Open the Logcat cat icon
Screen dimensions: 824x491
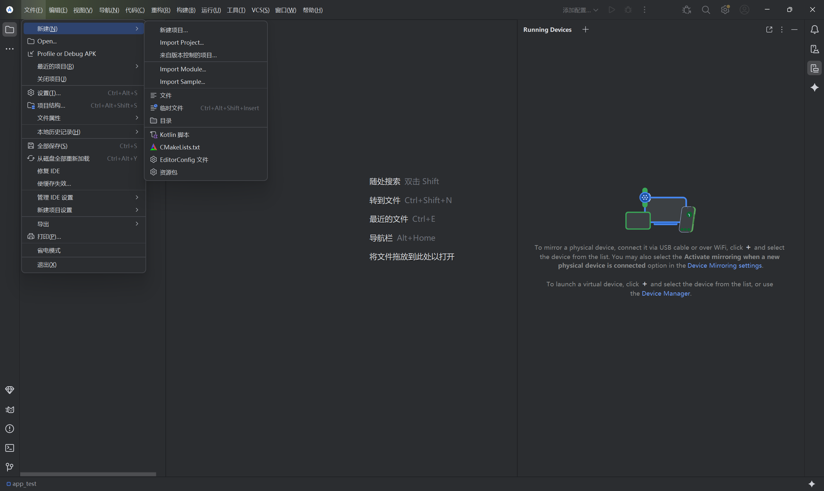[x=10, y=410]
